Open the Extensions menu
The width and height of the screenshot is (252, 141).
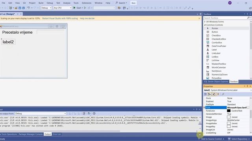(x=87, y=3)
